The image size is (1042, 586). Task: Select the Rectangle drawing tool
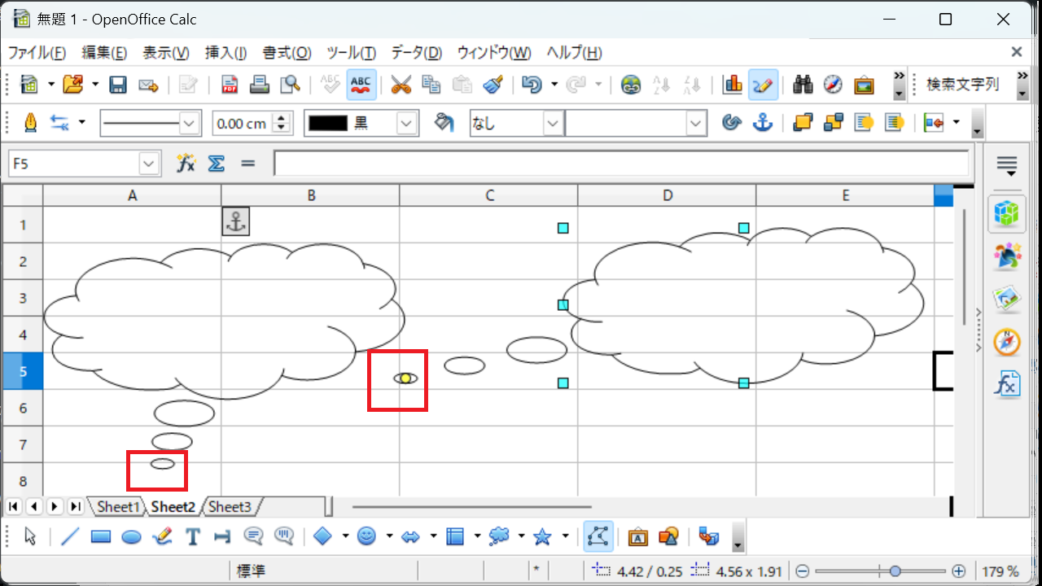101,536
